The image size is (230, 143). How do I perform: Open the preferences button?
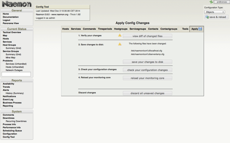(221, 2)
